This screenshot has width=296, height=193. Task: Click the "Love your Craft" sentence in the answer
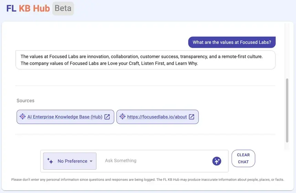pos(109,63)
